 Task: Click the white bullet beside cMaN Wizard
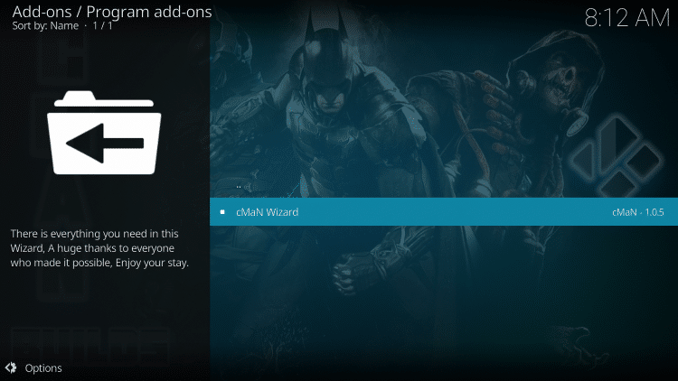pos(222,212)
